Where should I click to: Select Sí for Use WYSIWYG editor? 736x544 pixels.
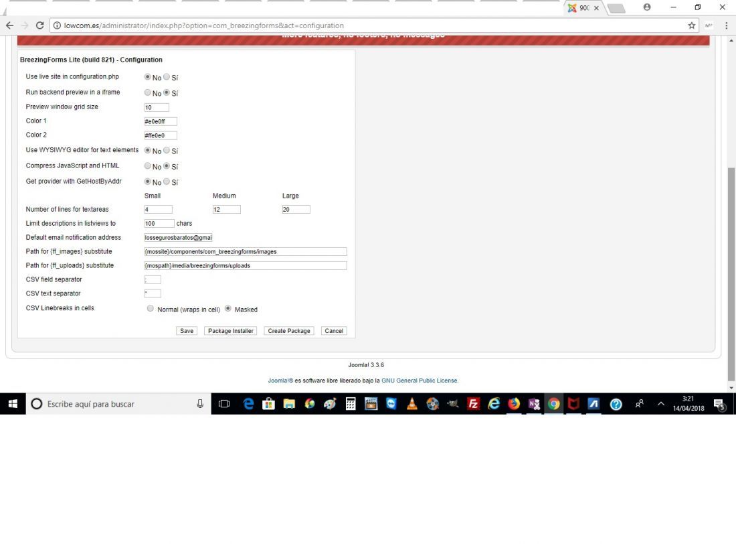click(167, 150)
